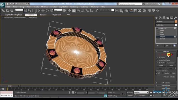Screen dimensions: 178x100
Task: Switch to the Utilities hammer panel tab
Action: 175,18
